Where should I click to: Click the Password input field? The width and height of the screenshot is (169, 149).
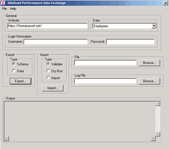(x=130, y=42)
